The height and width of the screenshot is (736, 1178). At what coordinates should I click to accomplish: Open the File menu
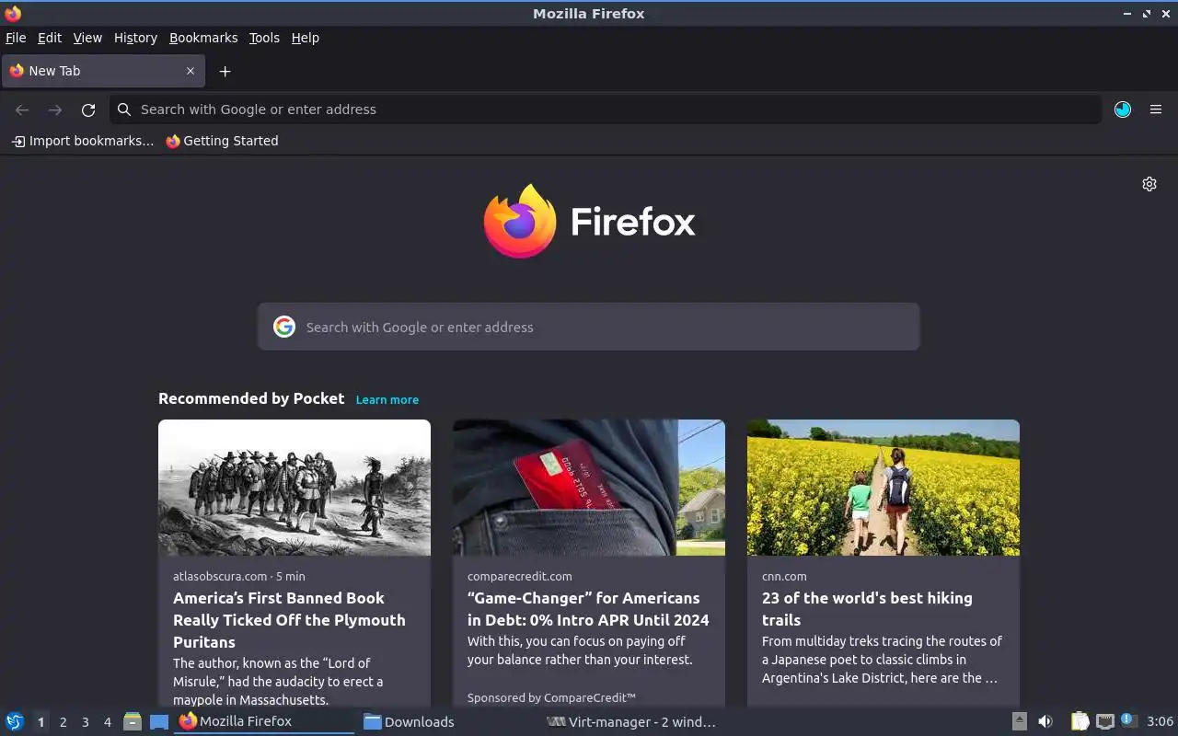[16, 38]
